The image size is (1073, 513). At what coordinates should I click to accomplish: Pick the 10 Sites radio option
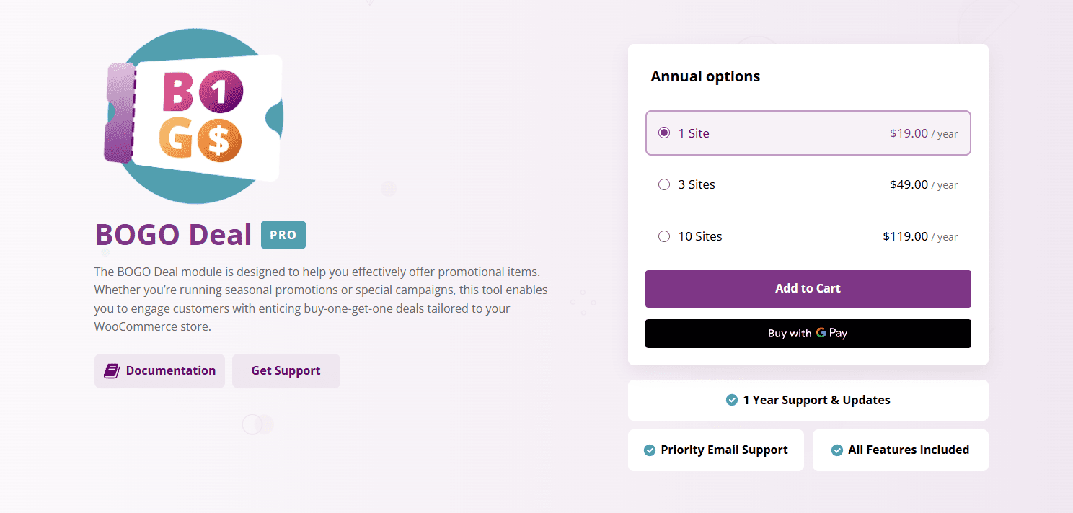[664, 236]
